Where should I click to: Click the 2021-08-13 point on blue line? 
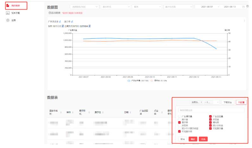coord(216,49)
